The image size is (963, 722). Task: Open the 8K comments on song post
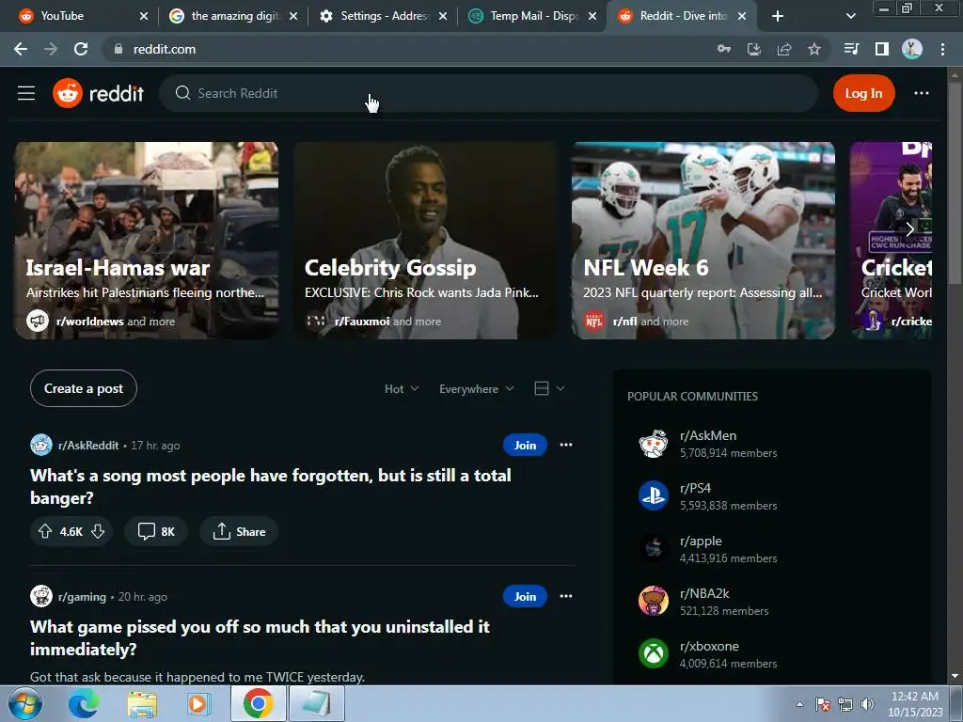tap(156, 532)
